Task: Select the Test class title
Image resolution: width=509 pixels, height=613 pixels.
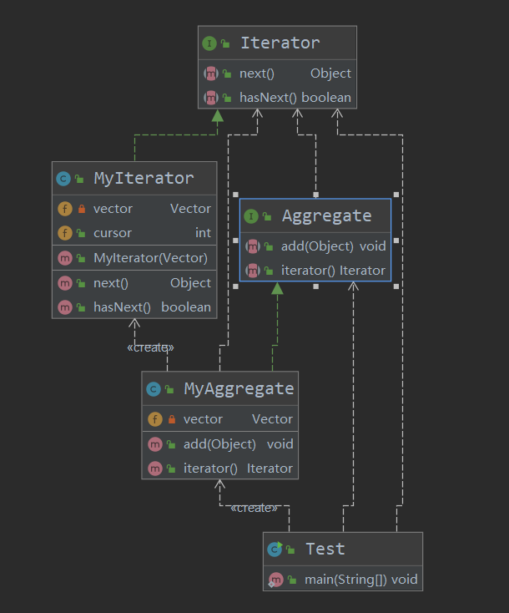Action: coord(325,549)
